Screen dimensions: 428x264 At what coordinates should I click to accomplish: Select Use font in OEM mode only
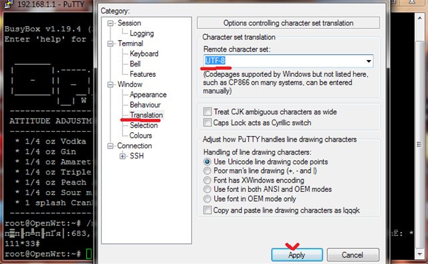pos(207,199)
